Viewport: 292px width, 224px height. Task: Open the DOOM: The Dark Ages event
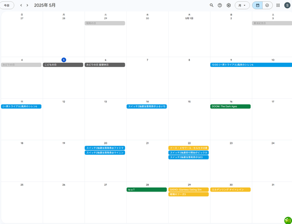230,106
